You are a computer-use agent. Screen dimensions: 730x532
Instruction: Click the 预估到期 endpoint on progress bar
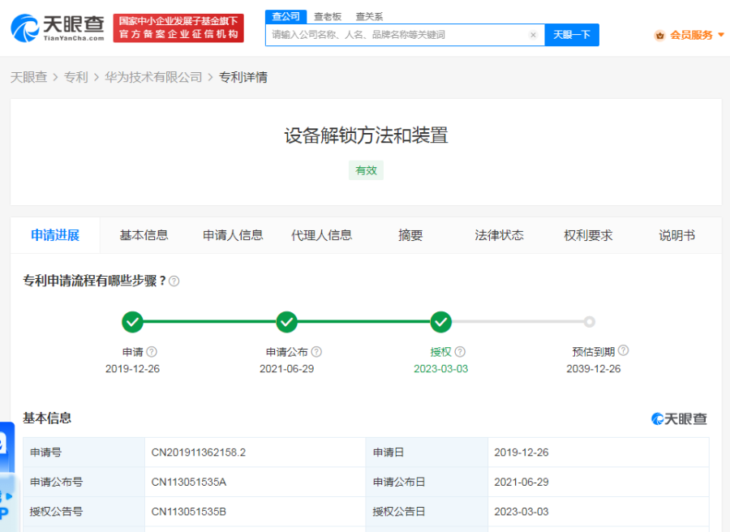[589, 322]
